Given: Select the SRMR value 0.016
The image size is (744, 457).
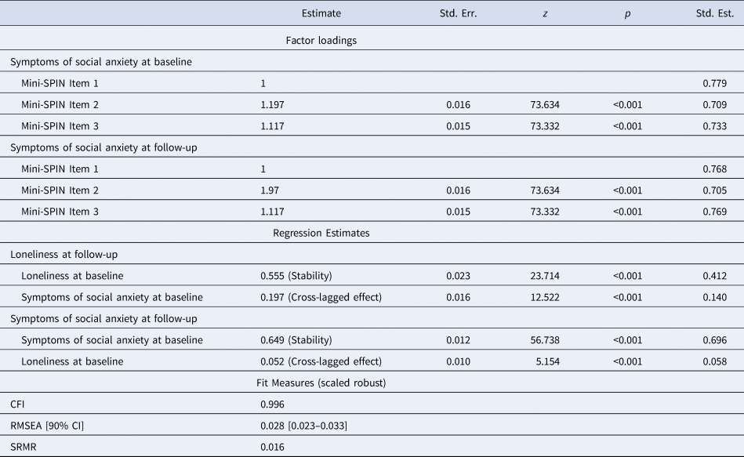Looking at the screenshot, I should click(272, 447).
